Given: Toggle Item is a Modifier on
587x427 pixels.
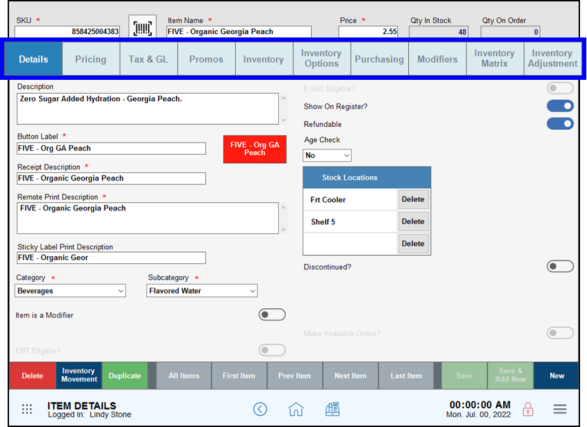Looking at the screenshot, I should click(x=271, y=314).
